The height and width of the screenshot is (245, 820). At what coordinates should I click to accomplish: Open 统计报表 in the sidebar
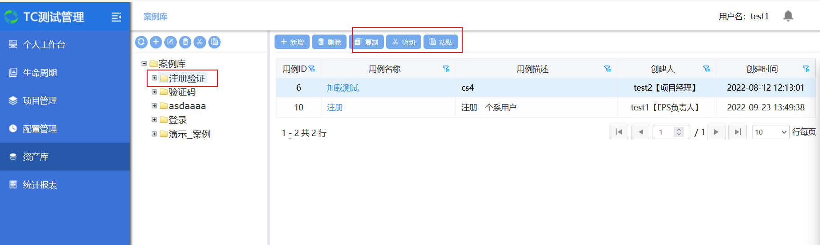click(x=65, y=185)
